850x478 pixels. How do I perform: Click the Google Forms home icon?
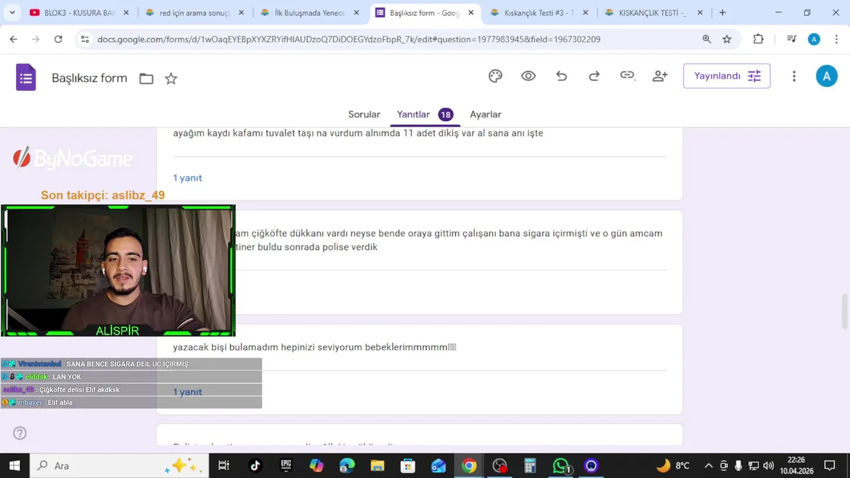click(x=26, y=78)
